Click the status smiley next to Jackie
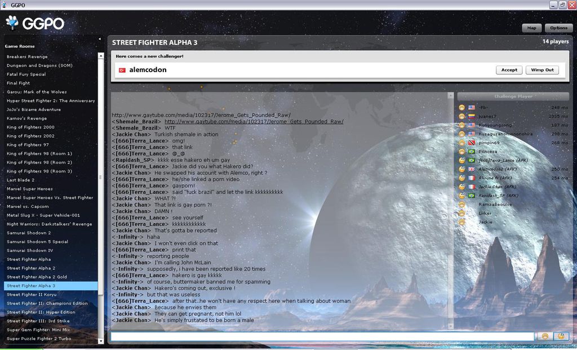Image resolution: width=577 pixels, height=350 pixels. tap(461, 222)
